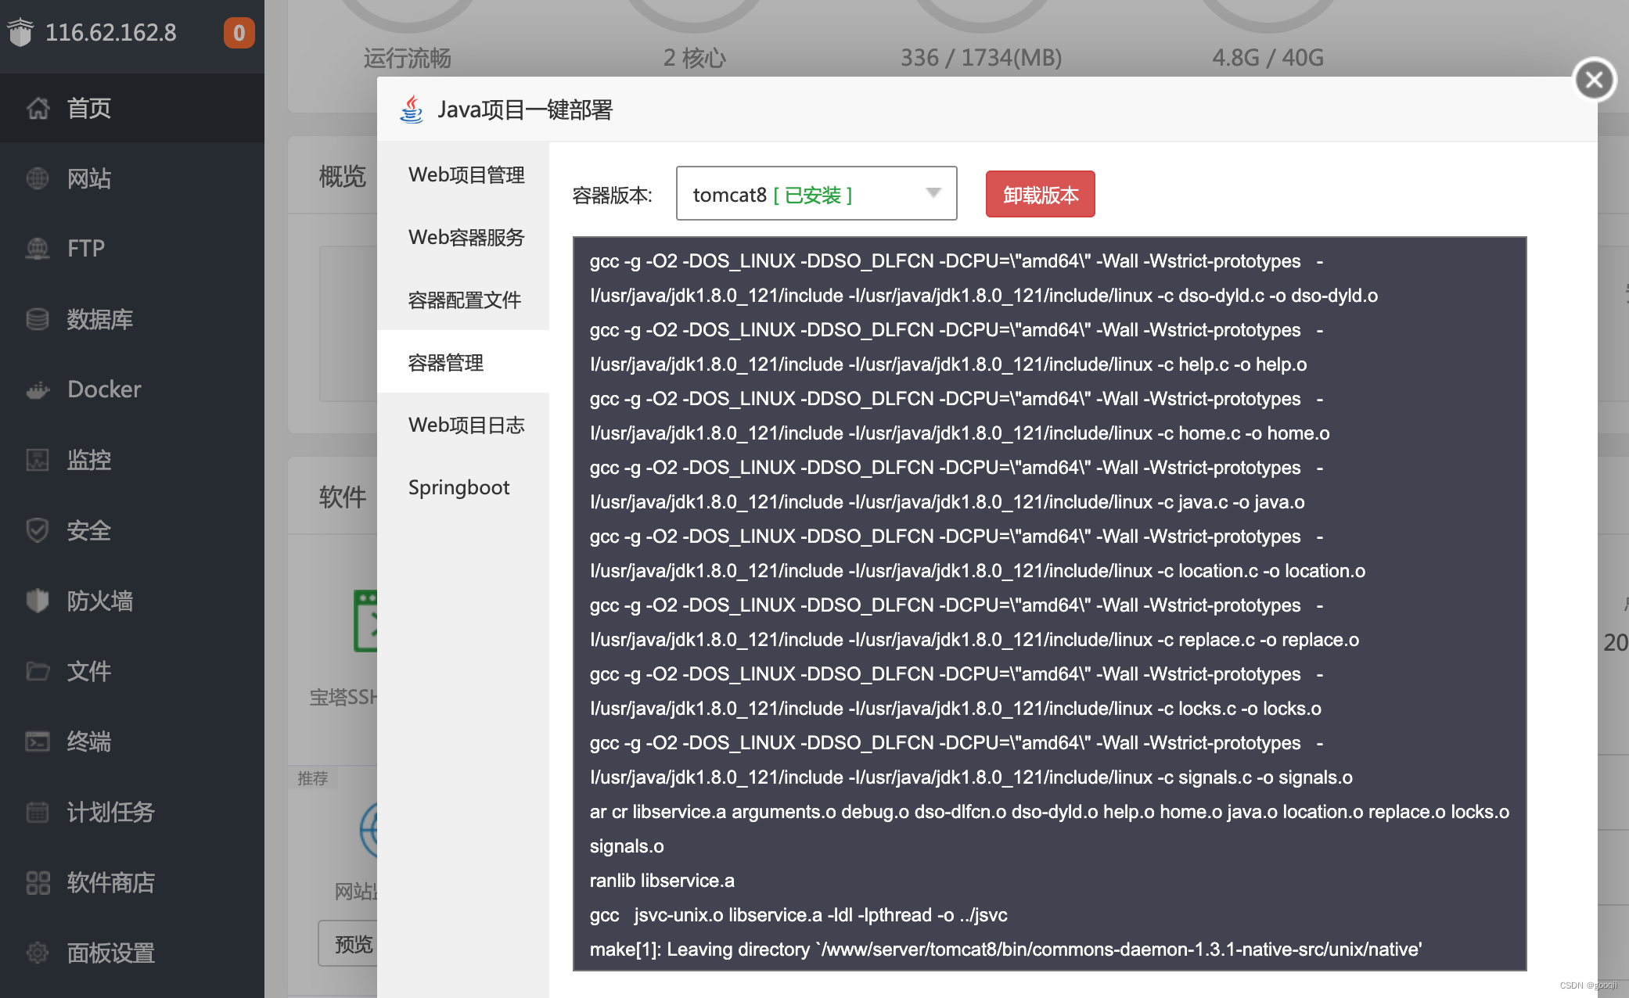Click the 概览 heading in background page
1629x998 pixels.
coord(343,176)
